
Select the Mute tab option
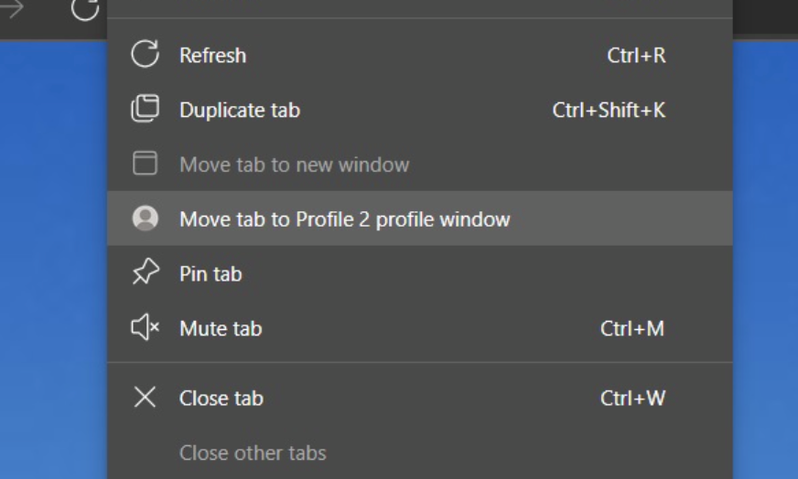point(420,328)
